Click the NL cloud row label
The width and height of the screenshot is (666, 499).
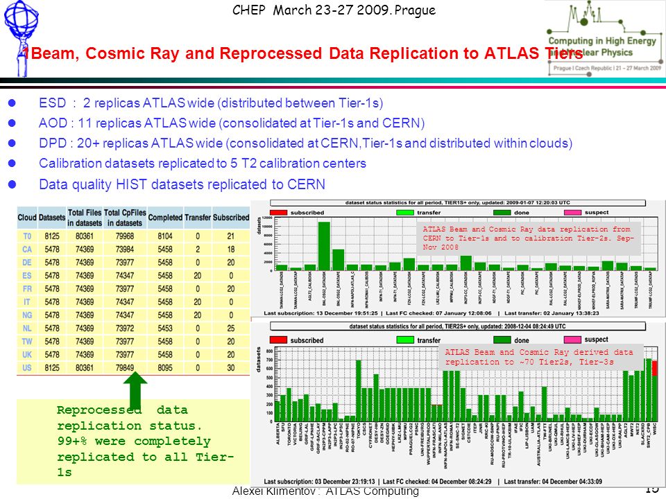click(27, 329)
